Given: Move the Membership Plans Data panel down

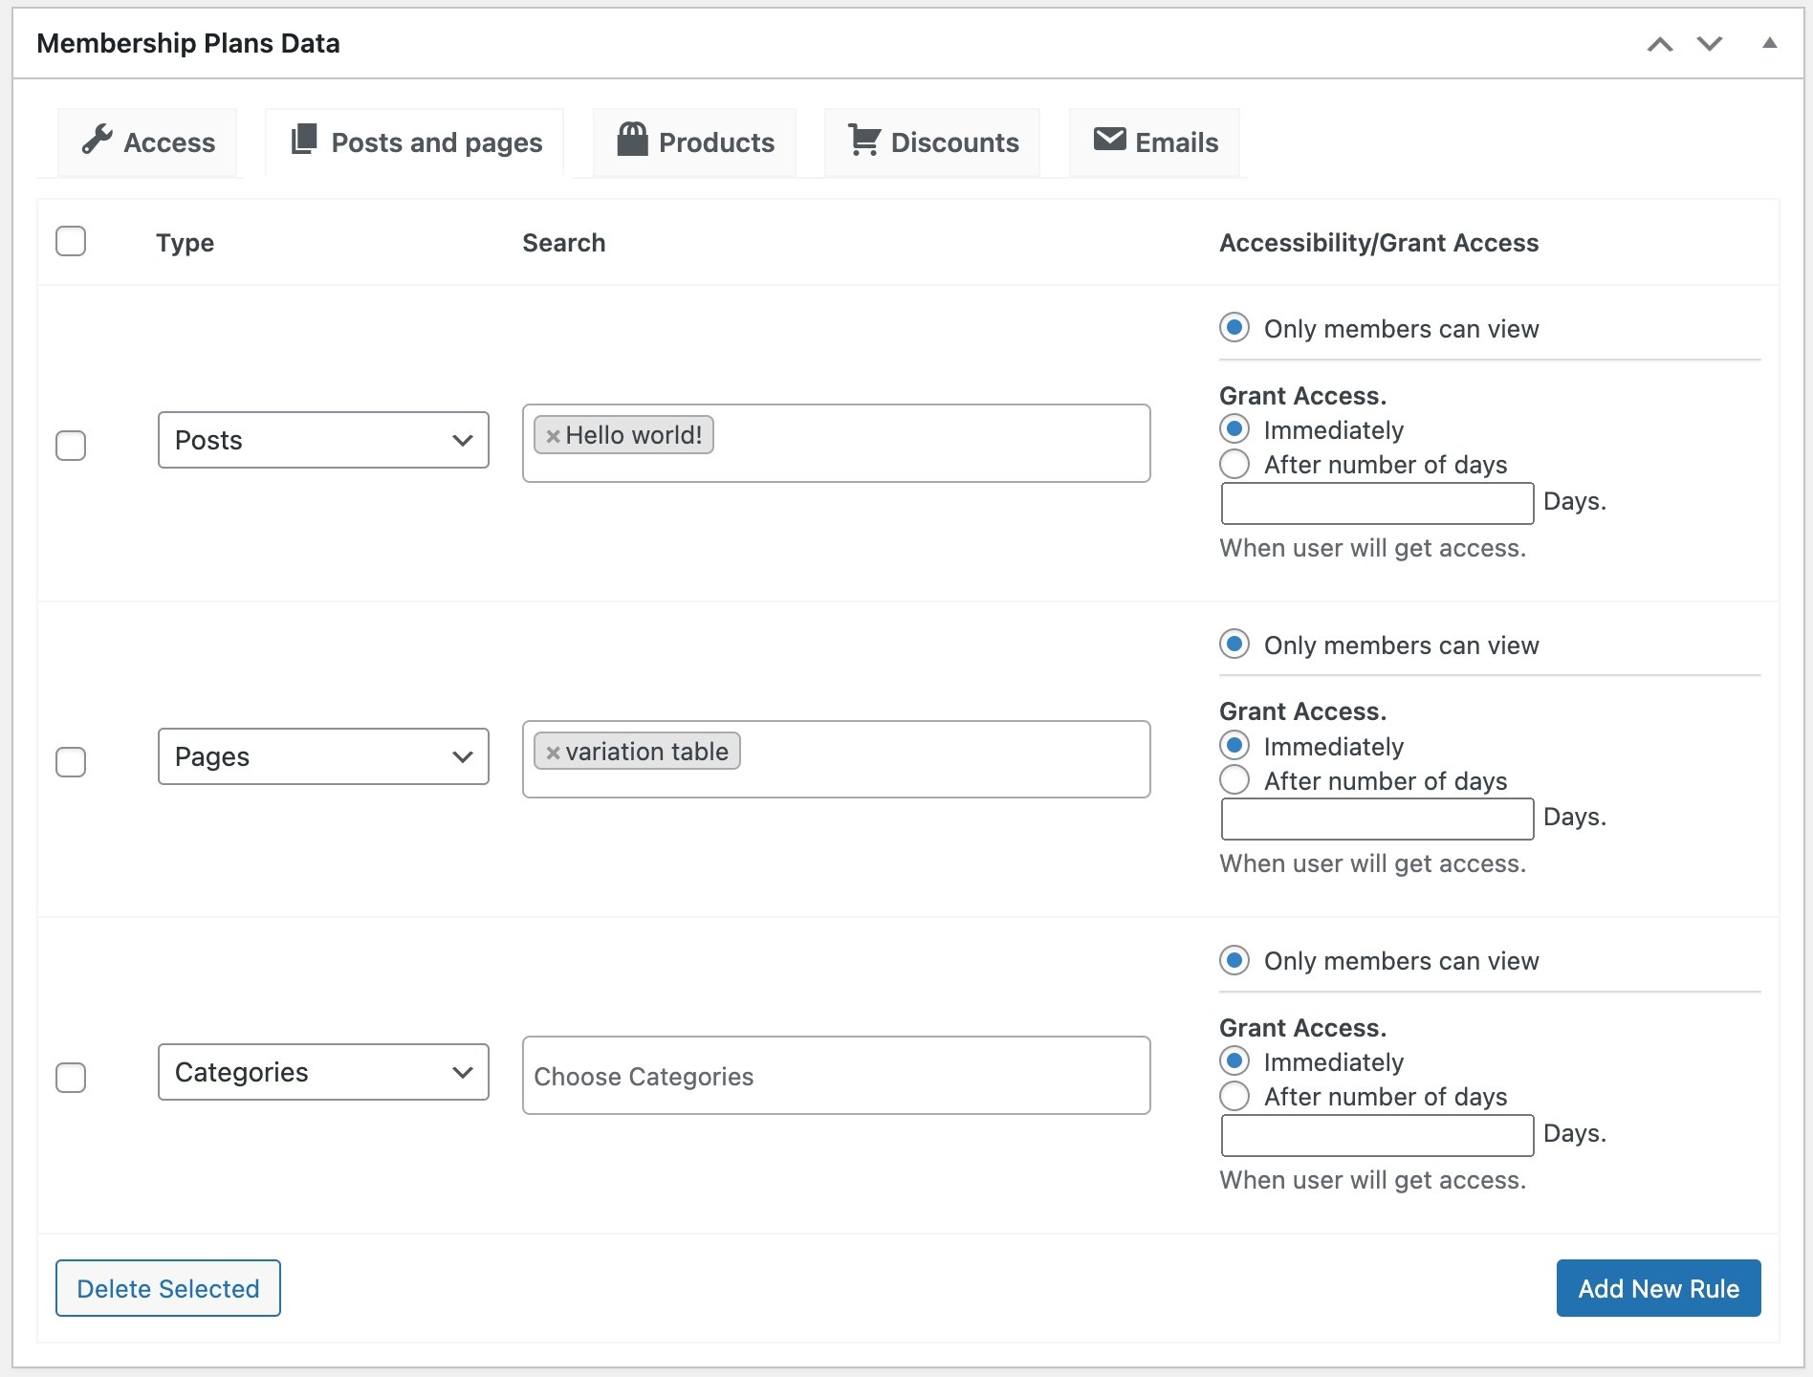Looking at the screenshot, I should 1710,44.
